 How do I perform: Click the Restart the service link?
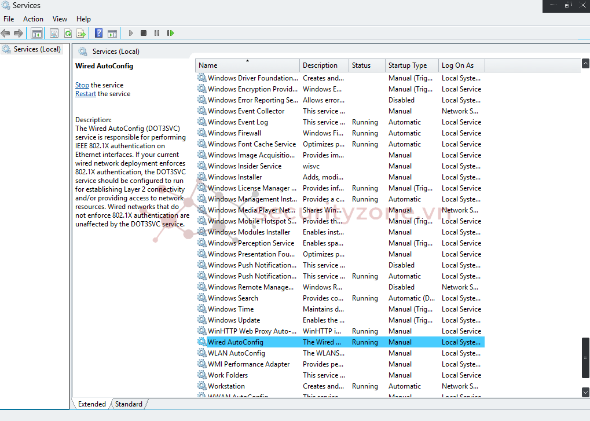[x=86, y=94]
